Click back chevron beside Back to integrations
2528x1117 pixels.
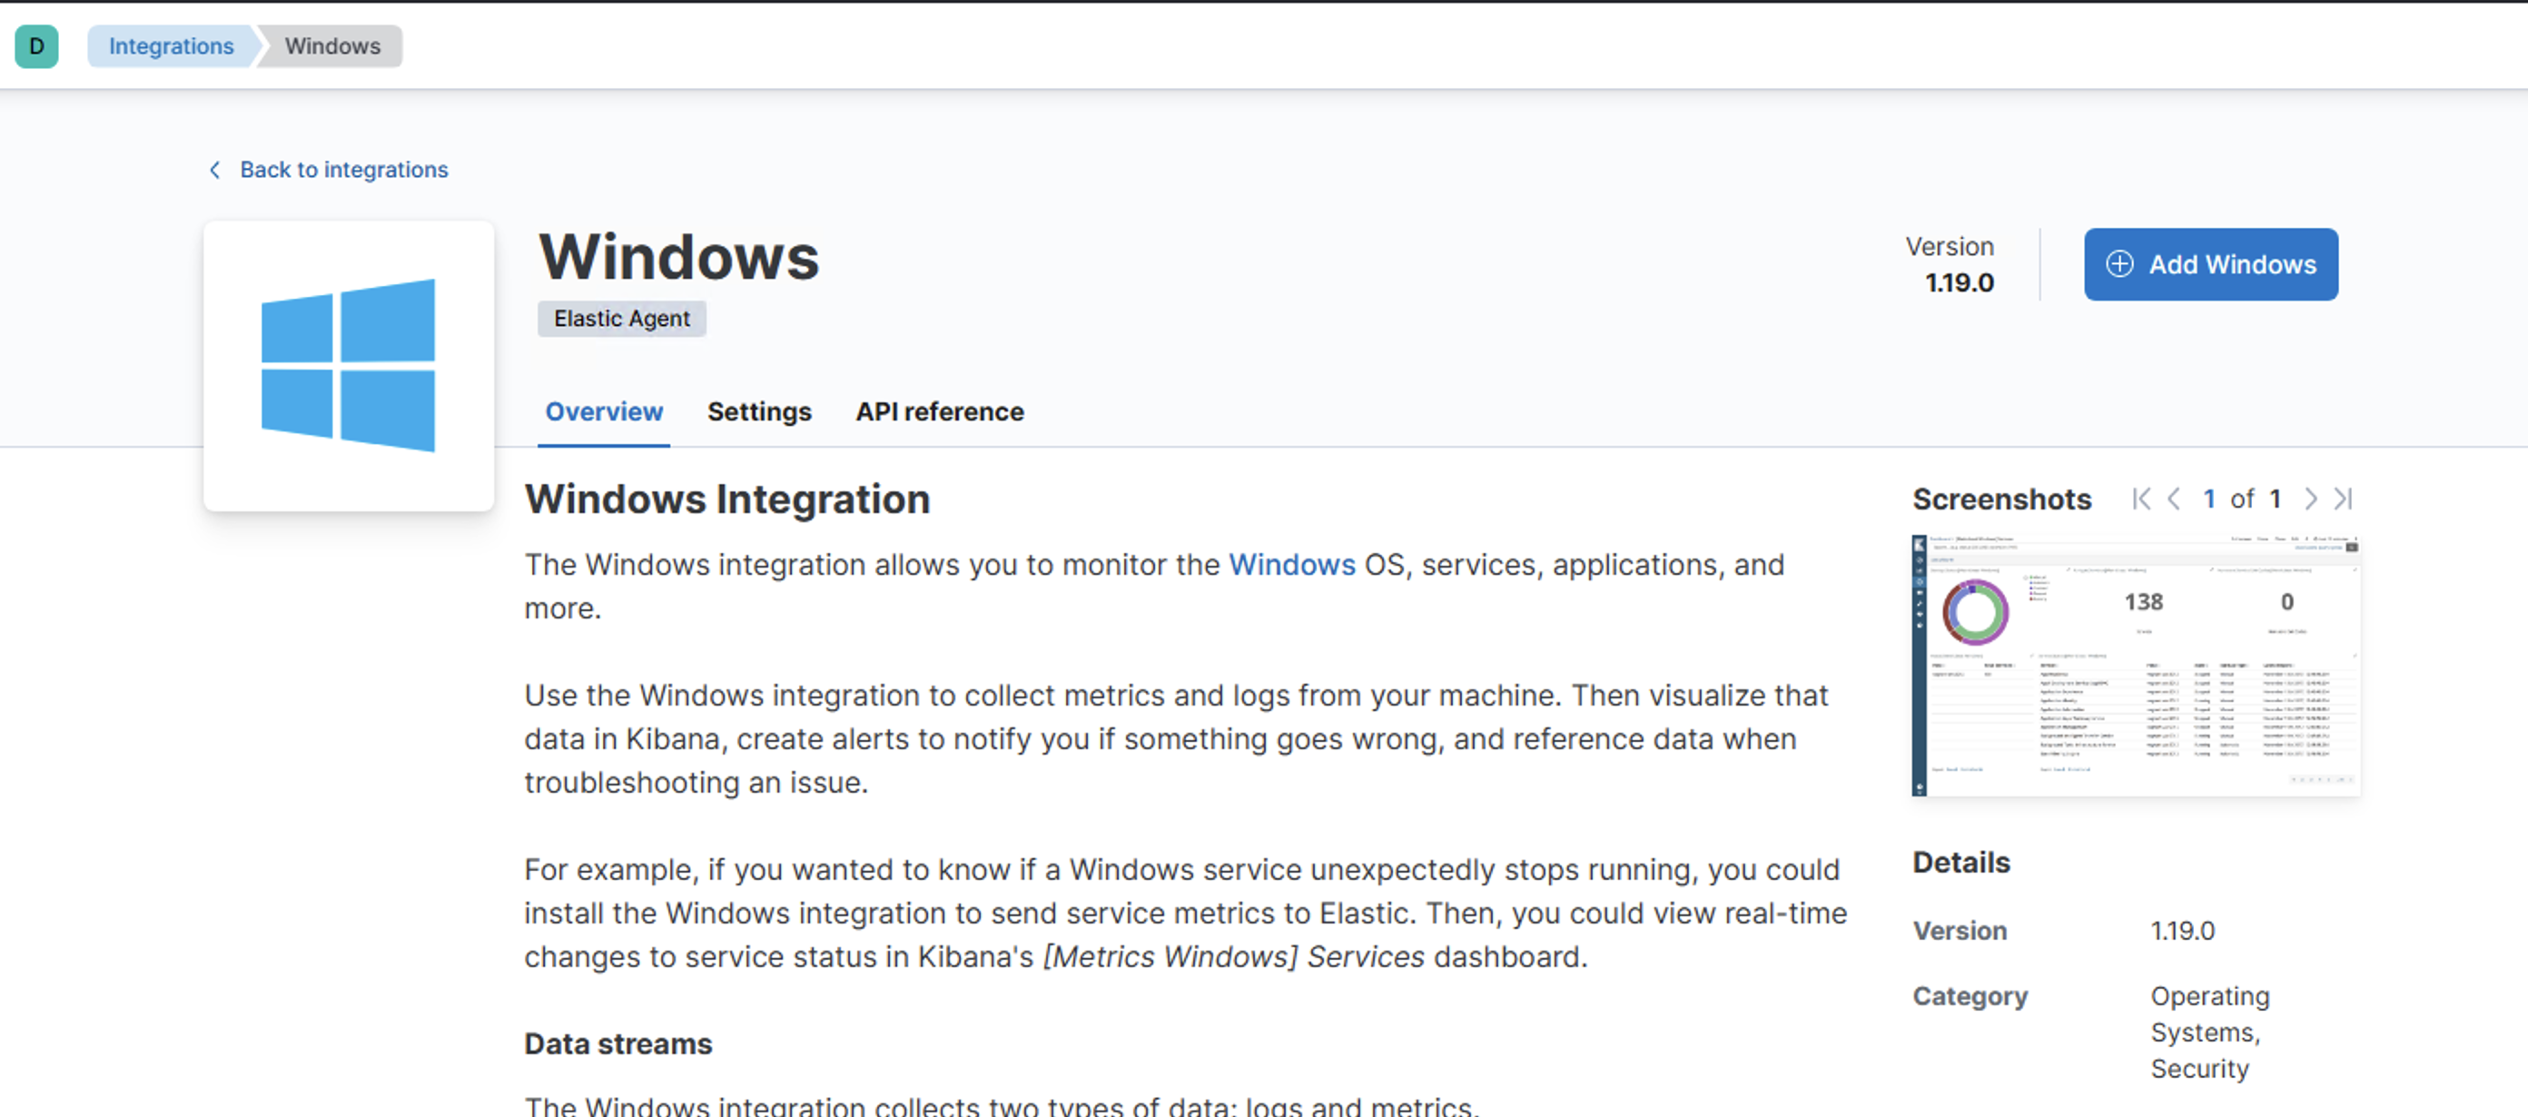coord(215,170)
